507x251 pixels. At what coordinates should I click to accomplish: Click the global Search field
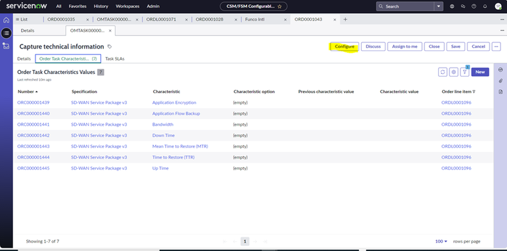(405, 7)
